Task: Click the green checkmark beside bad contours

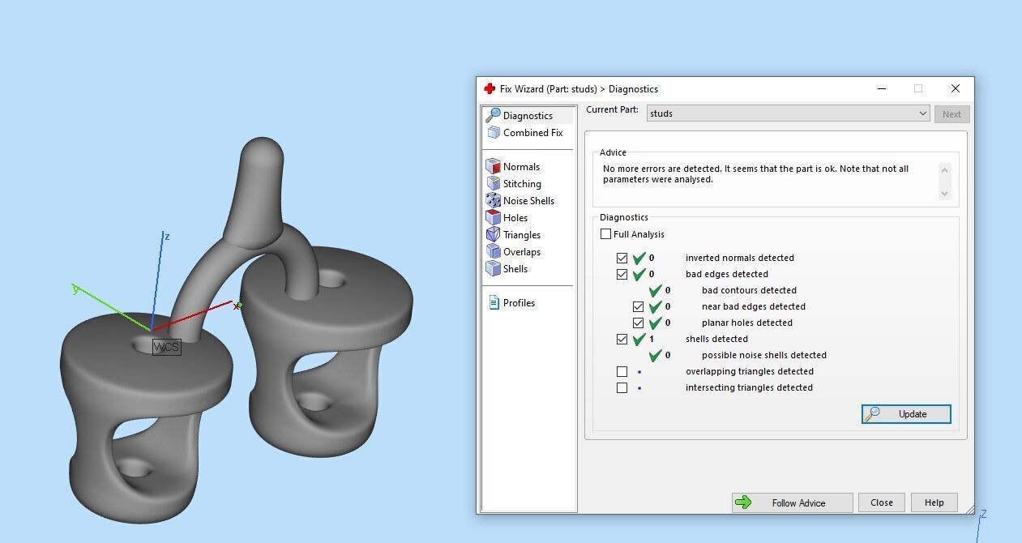Action: point(656,289)
